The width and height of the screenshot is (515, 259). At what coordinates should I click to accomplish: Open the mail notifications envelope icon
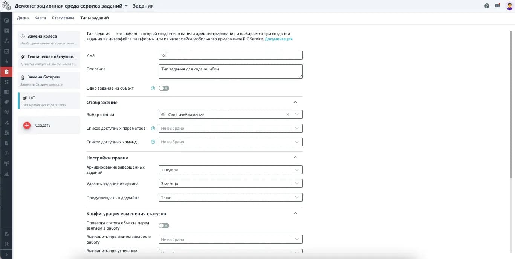tap(498, 6)
